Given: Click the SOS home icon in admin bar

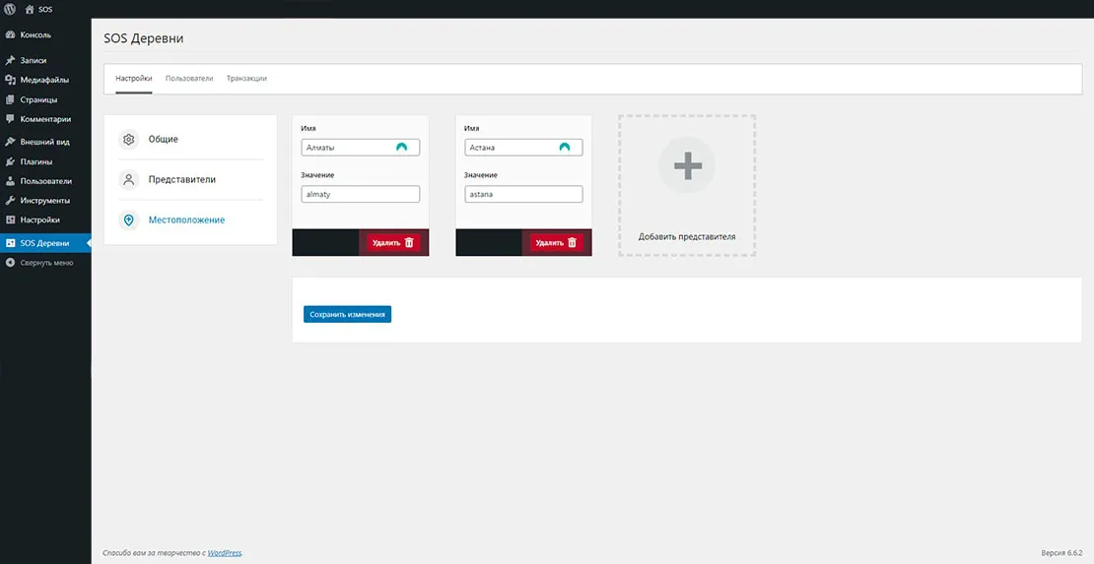Looking at the screenshot, I should click(x=29, y=9).
